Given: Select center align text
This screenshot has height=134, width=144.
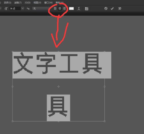Looking at the screenshot, I should (x=60, y=9).
